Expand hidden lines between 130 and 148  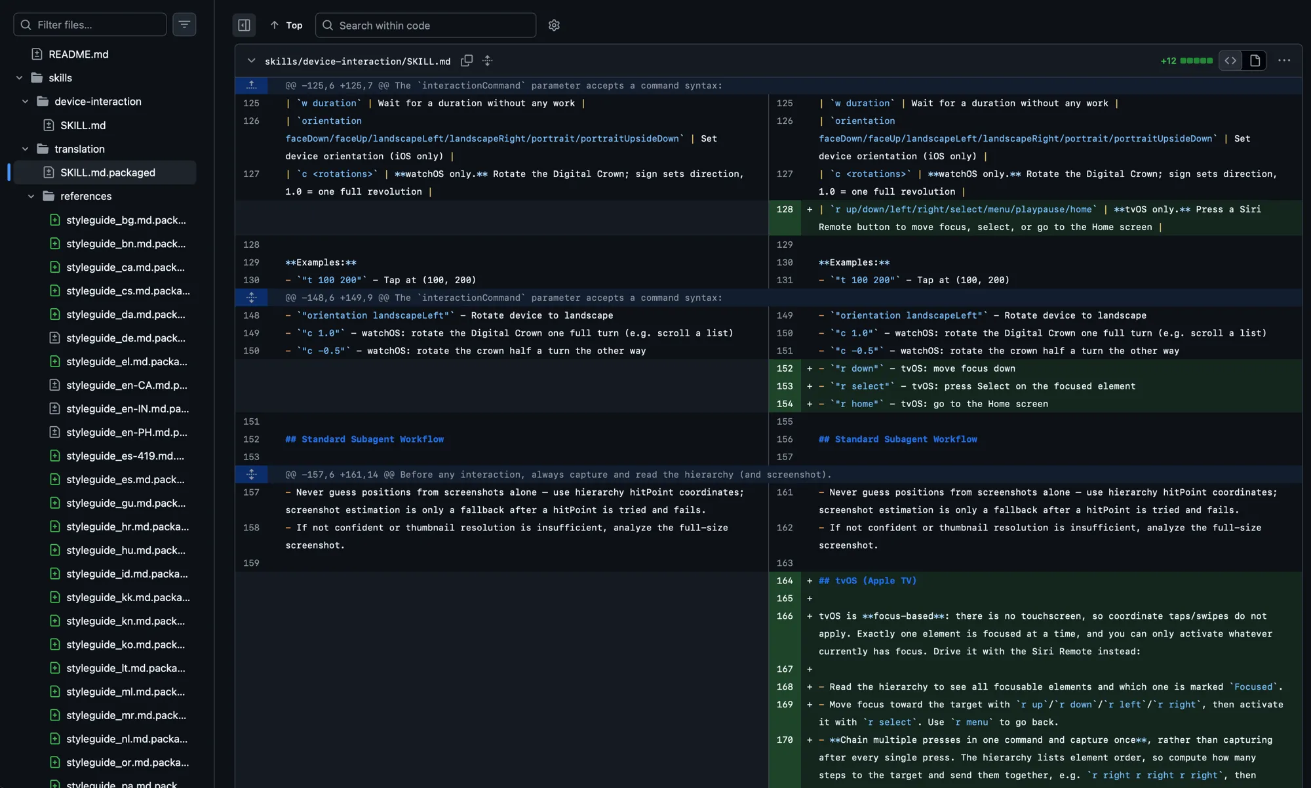(x=251, y=298)
